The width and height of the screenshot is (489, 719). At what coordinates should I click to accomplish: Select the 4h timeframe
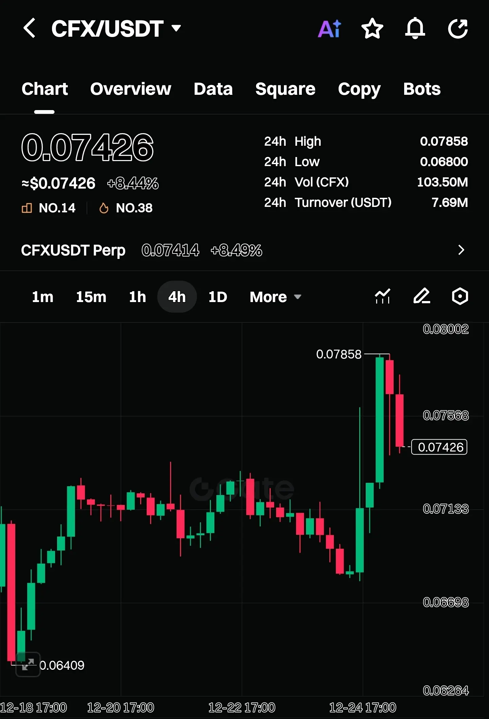point(177,297)
